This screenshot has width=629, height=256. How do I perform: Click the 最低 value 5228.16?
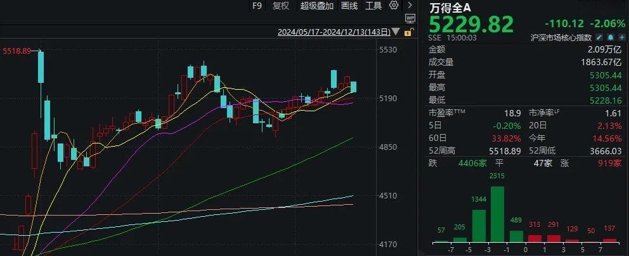point(606,100)
